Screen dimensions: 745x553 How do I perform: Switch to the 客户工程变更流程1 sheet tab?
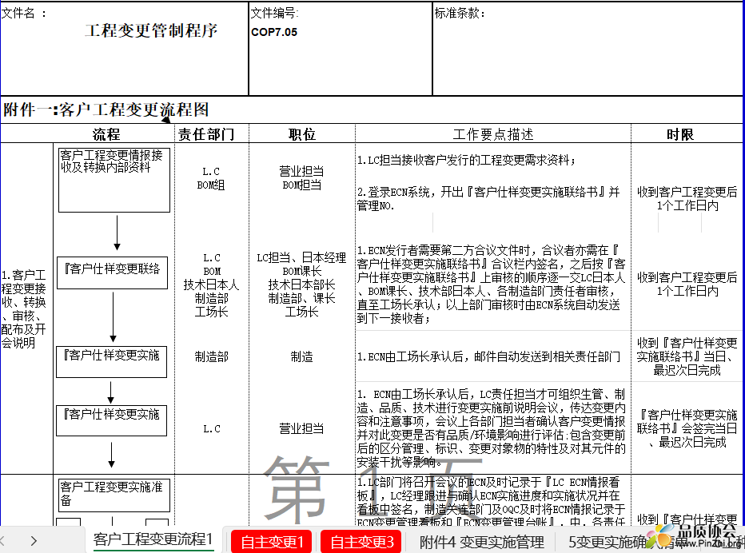pyautogui.click(x=153, y=539)
